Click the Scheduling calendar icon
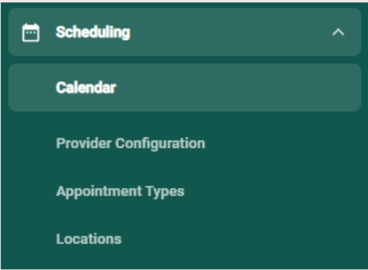The width and height of the screenshot is (368, 270). click(x=31, y=32)
